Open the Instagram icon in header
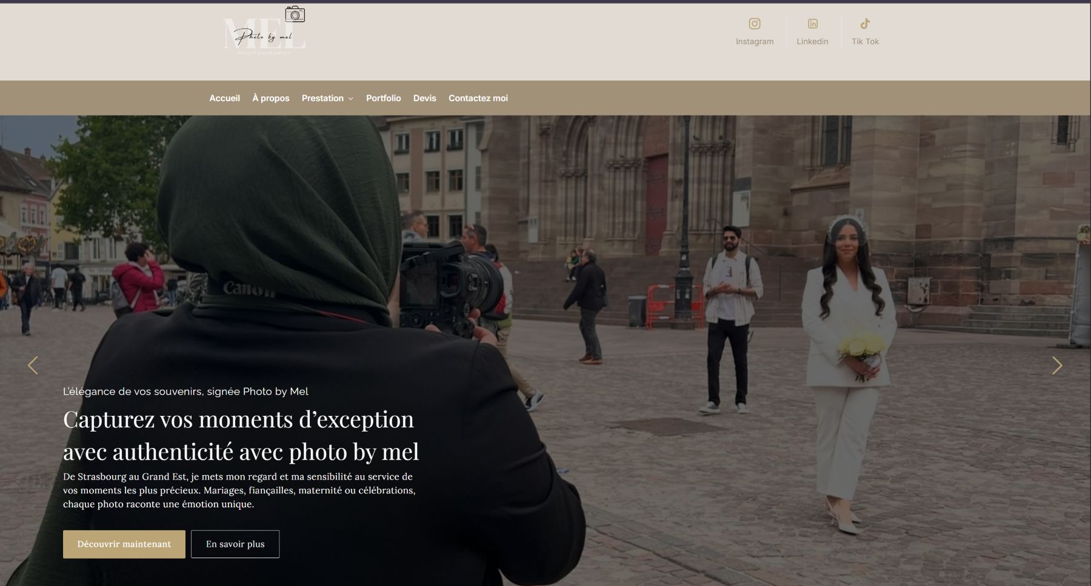Image resolution: width=1091 pixels, height=586 pixels. [x=755, y=24]
